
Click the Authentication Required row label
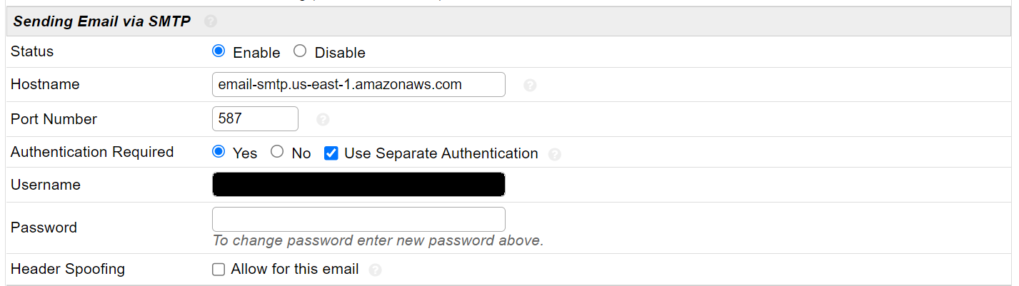[92, 152]
